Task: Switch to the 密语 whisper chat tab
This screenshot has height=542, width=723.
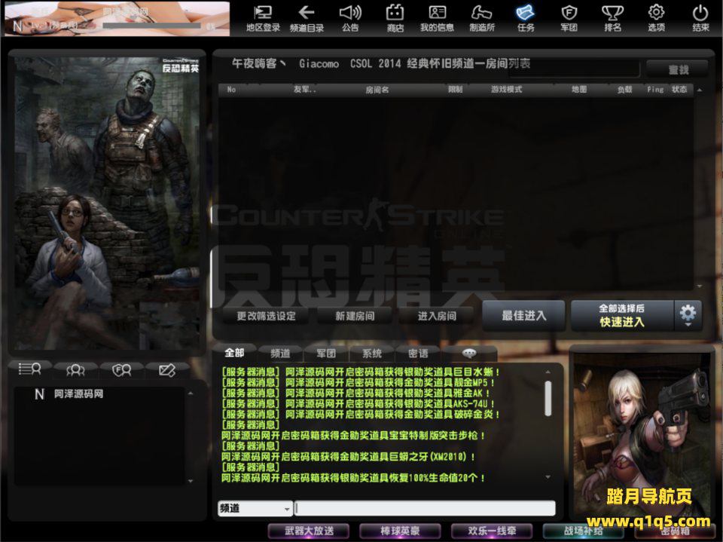Action: pyautogui.click(x=418, y=353)
